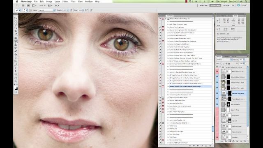Viewport: 263px width, 148px height.
Task: Click the Begin recording button in Actions panel
Action: [194, 146]
